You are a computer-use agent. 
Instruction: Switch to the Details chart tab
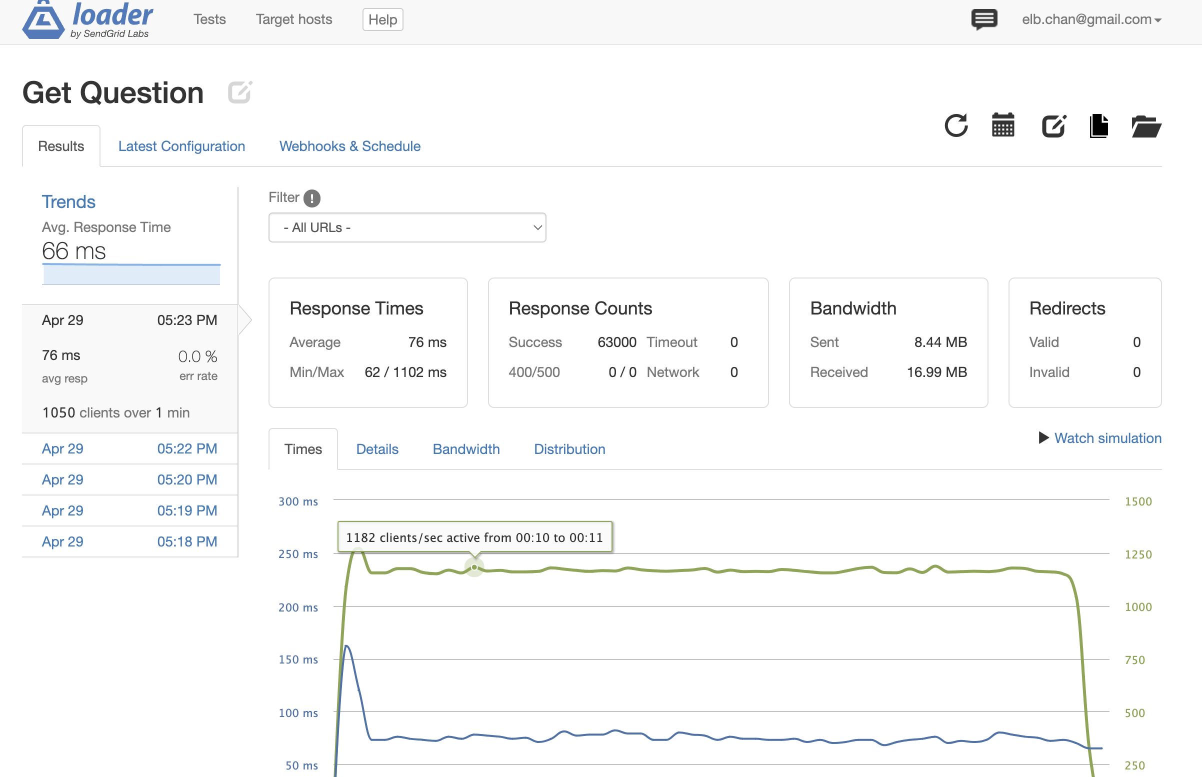377,449
